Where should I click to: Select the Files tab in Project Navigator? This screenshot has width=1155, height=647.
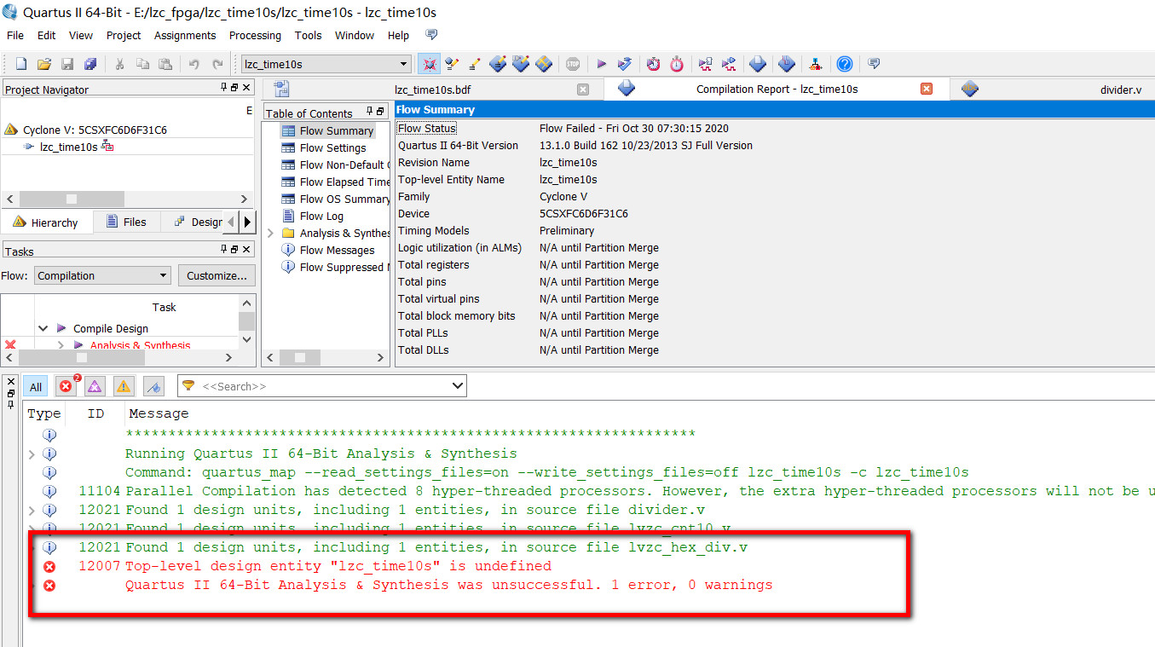125,222
